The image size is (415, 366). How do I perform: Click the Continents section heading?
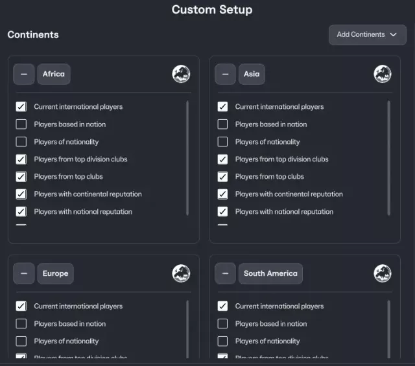(33, 34)
